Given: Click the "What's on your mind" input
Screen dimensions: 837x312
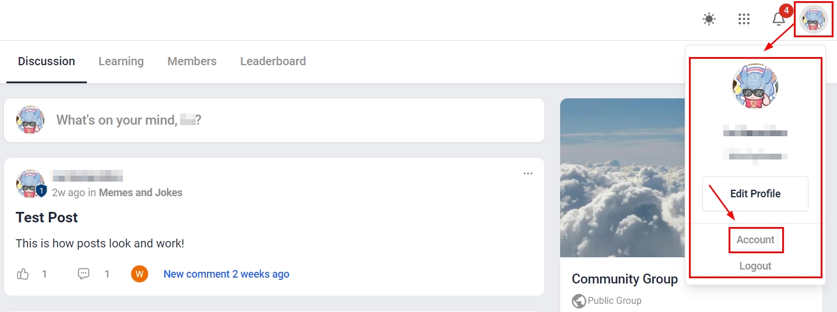Looking at the screenshot, I should (291, 120).
